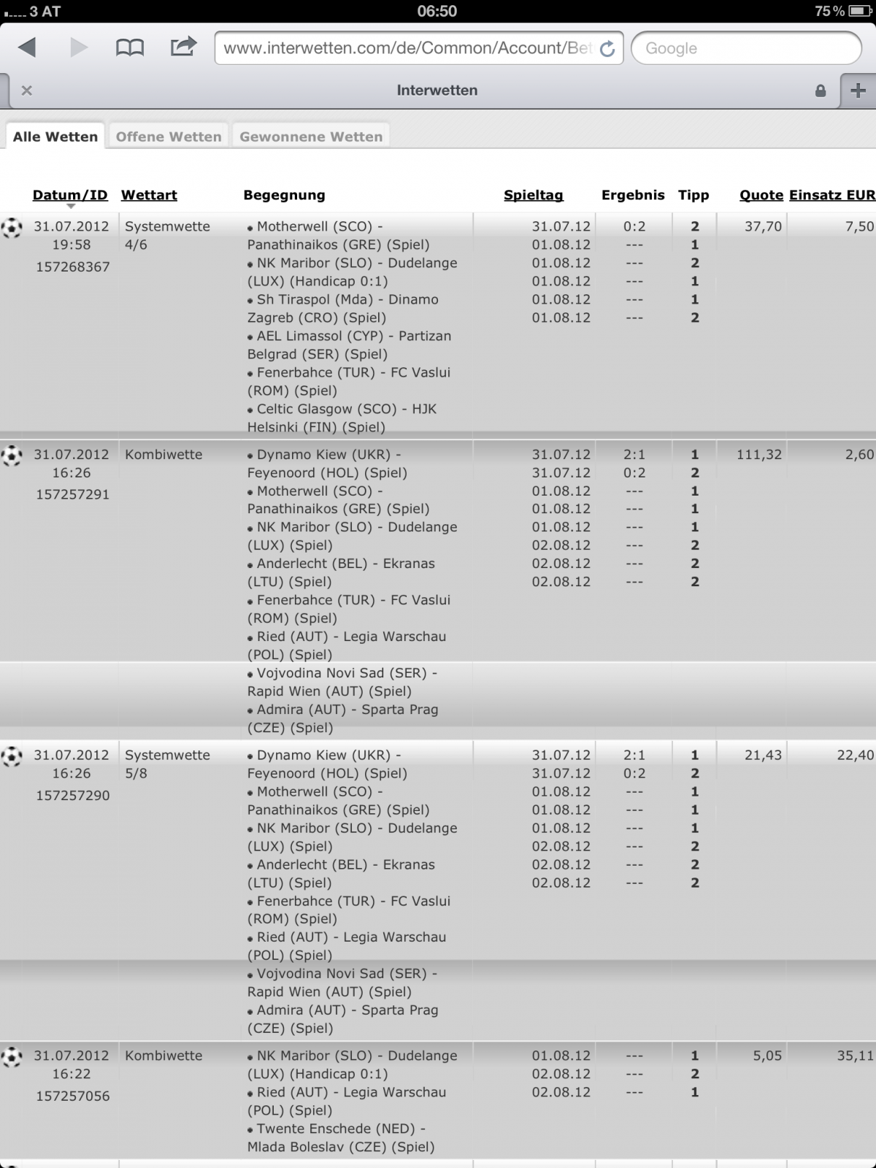The height and width of the screenshot is (1168, 876).
Task: Reload the page with refresh icon
Action: [607, 49]
